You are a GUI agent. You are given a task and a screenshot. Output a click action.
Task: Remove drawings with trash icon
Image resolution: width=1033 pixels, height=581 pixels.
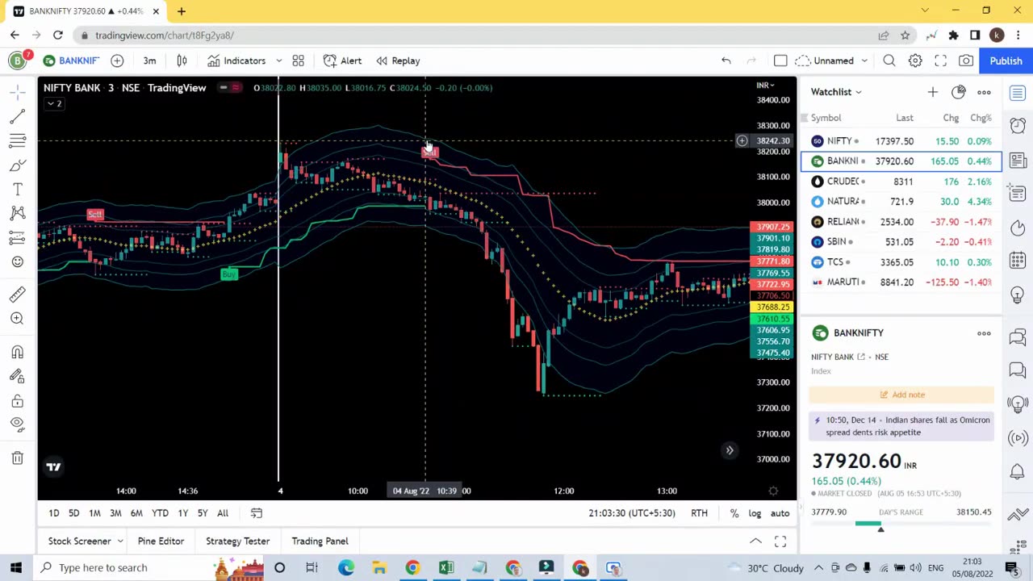coord(17,458)
